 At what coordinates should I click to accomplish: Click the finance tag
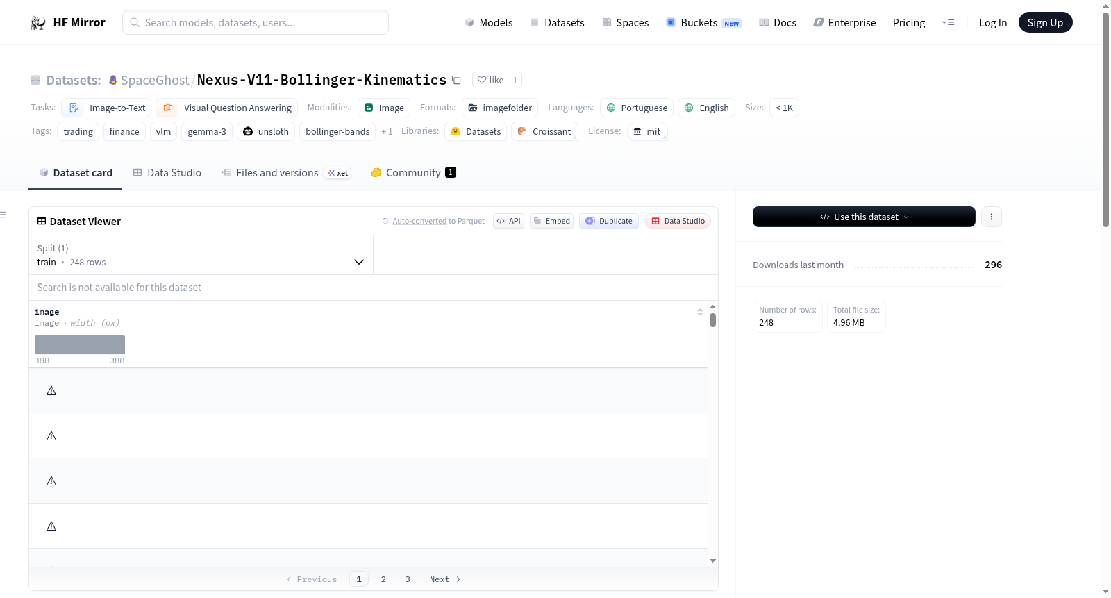tap(124, 131)
